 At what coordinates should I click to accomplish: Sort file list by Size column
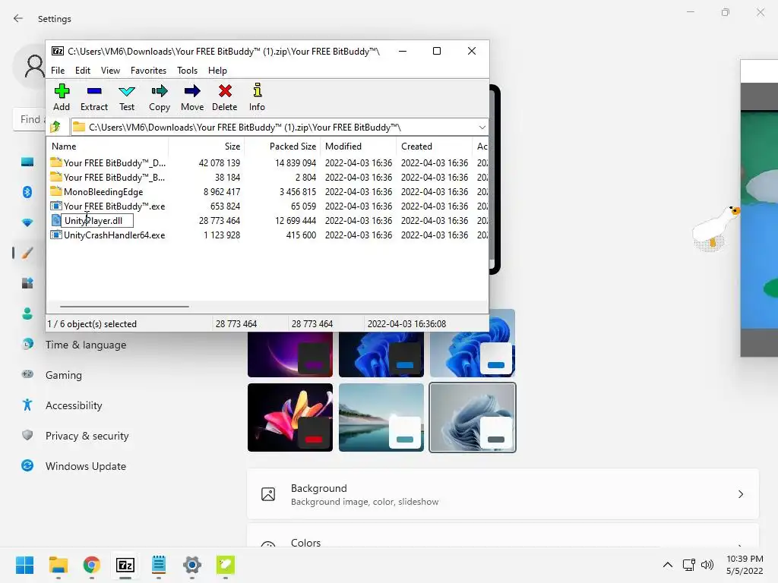point(207,147)
